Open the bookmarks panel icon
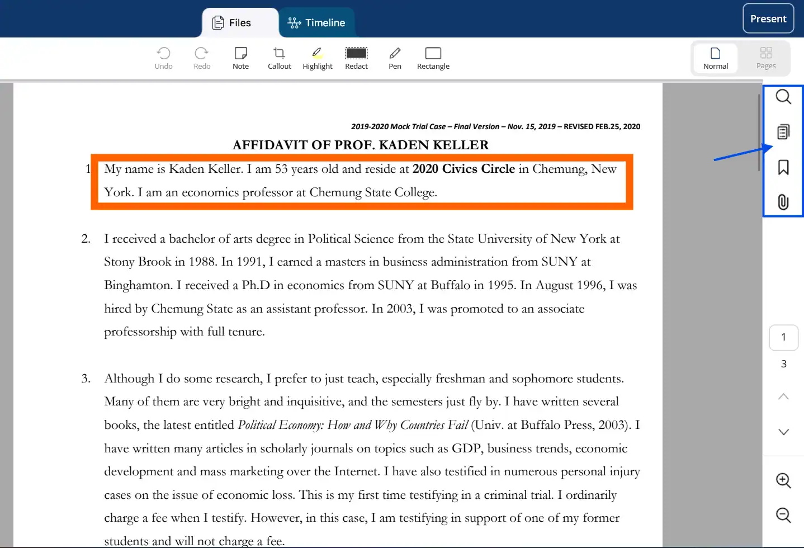This screenshot has height=548, width=804. click(x=783, y=167)
